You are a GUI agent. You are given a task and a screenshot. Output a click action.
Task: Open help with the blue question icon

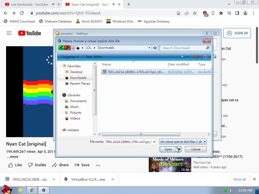(x=205, y=57)
